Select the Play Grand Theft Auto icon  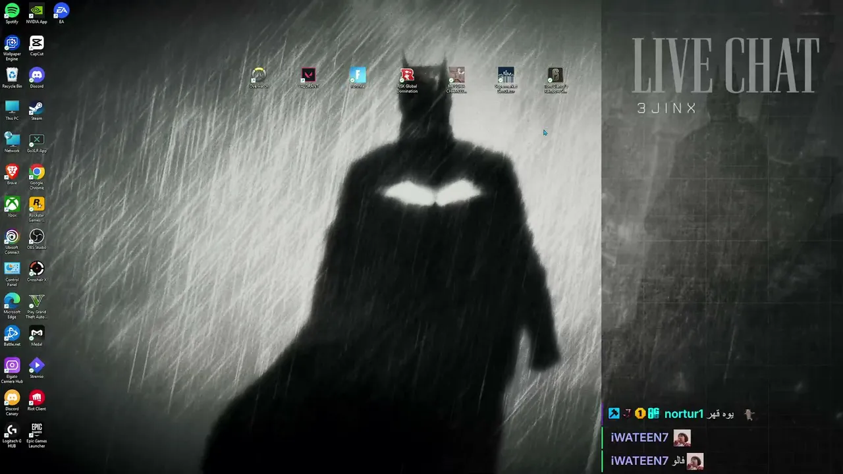(37, 307)
